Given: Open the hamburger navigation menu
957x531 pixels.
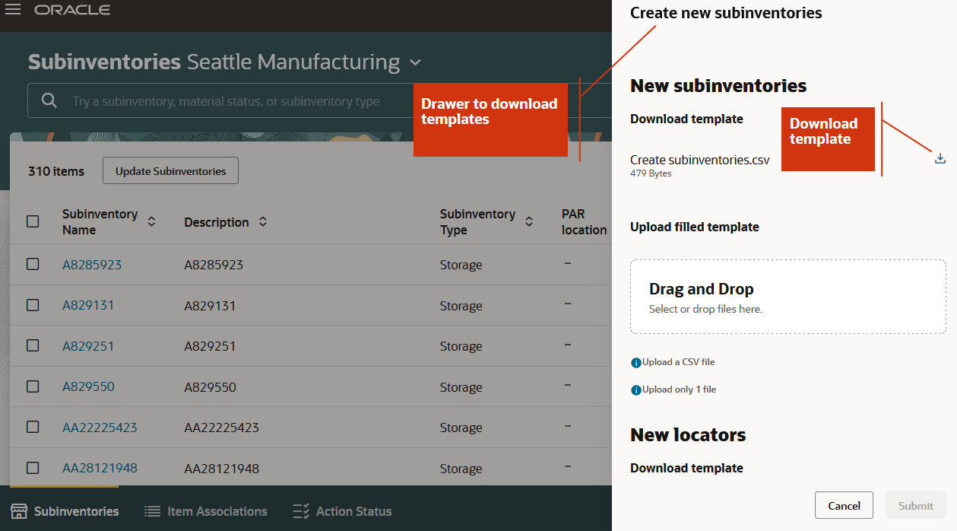Looking at the screenshot, I should pyautogui.click(x=13, y=10).
